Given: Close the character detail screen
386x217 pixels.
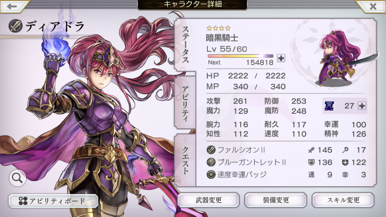Looking at the screenshot, I should (372, 6).
